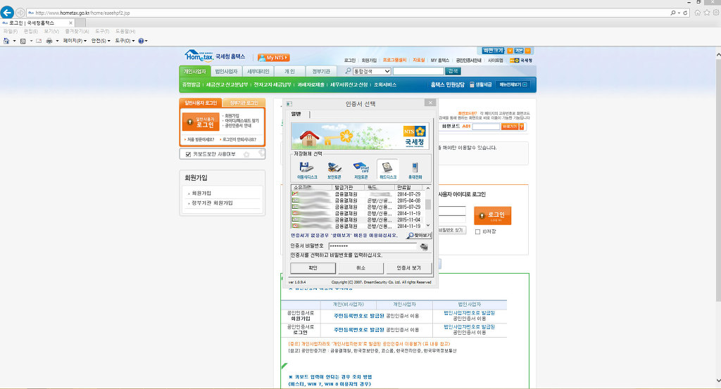Expand the Print icon dropdown arrow
Screen dimensions: 721x389
point(57,41)
